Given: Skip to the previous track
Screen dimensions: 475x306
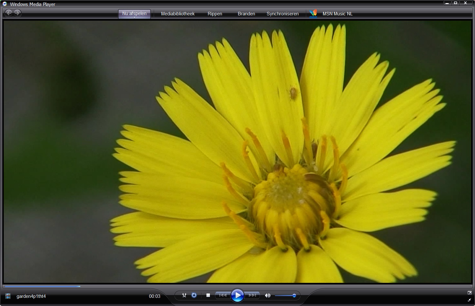Looking at the screenshot, I should [x=222, y=295].
